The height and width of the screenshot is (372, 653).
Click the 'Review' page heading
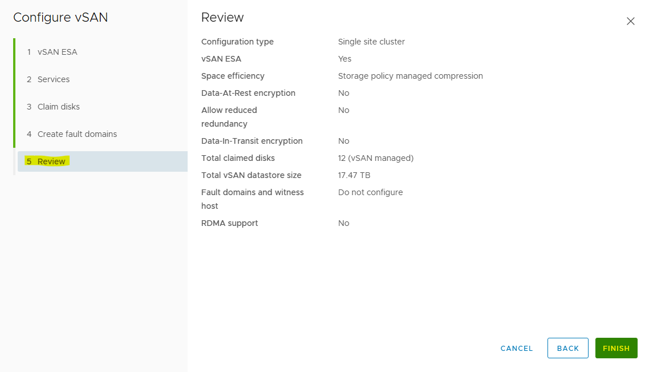pos(222,18)
